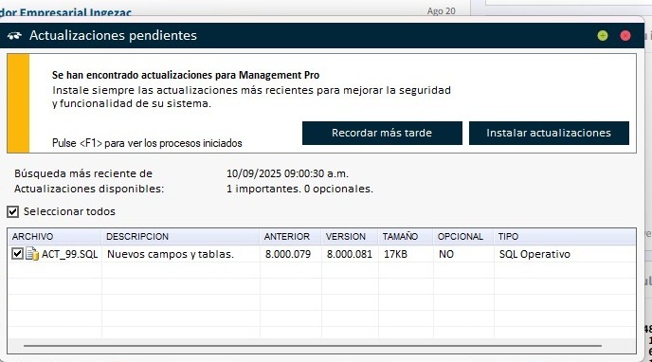Viewport: 652px width, 362px height.
Task: Click the OPCIONAL column header
Action: tap(462, 237)
